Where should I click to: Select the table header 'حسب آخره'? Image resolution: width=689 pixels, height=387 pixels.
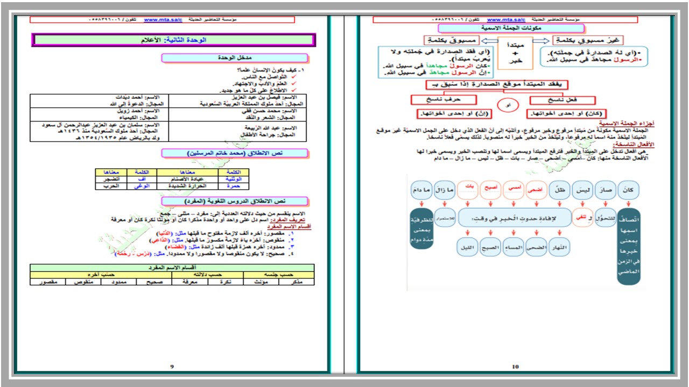(x=101, y=275)
